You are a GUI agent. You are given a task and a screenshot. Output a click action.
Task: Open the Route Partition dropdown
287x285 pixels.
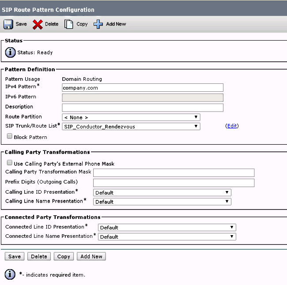(131, 117)
